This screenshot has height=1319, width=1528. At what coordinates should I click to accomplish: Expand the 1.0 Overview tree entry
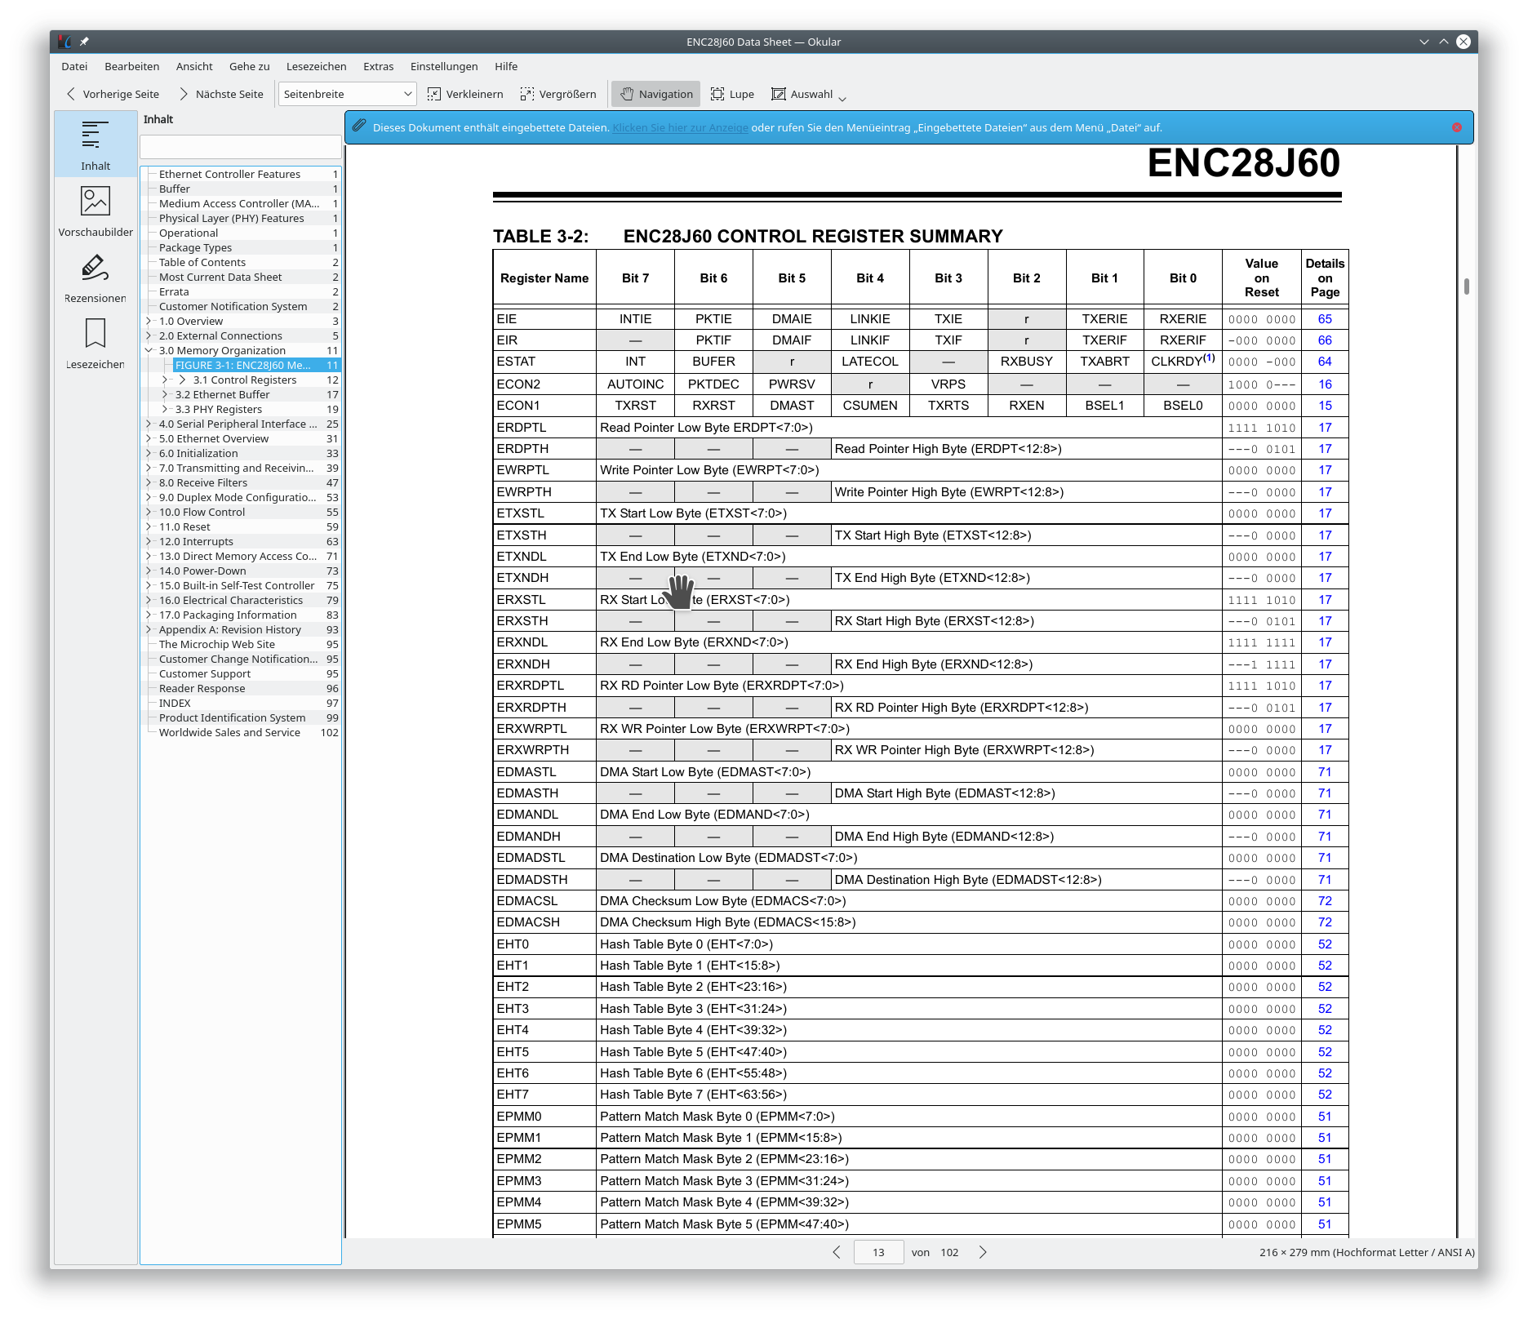pyautogui.click(x=149, y=321)
